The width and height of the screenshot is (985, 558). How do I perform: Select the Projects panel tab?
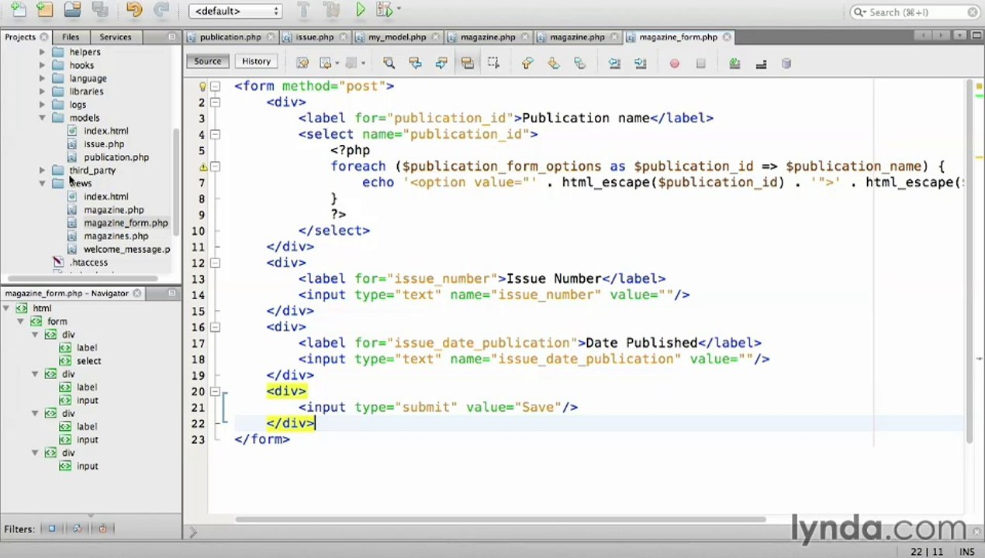pos(20,36)
